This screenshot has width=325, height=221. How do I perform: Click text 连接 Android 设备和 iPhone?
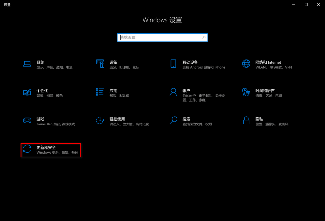pos(204,67)
